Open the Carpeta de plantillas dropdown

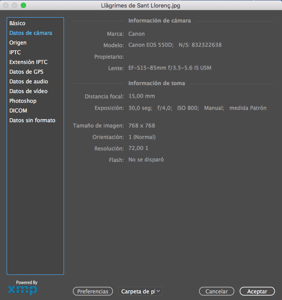[140, 291]
